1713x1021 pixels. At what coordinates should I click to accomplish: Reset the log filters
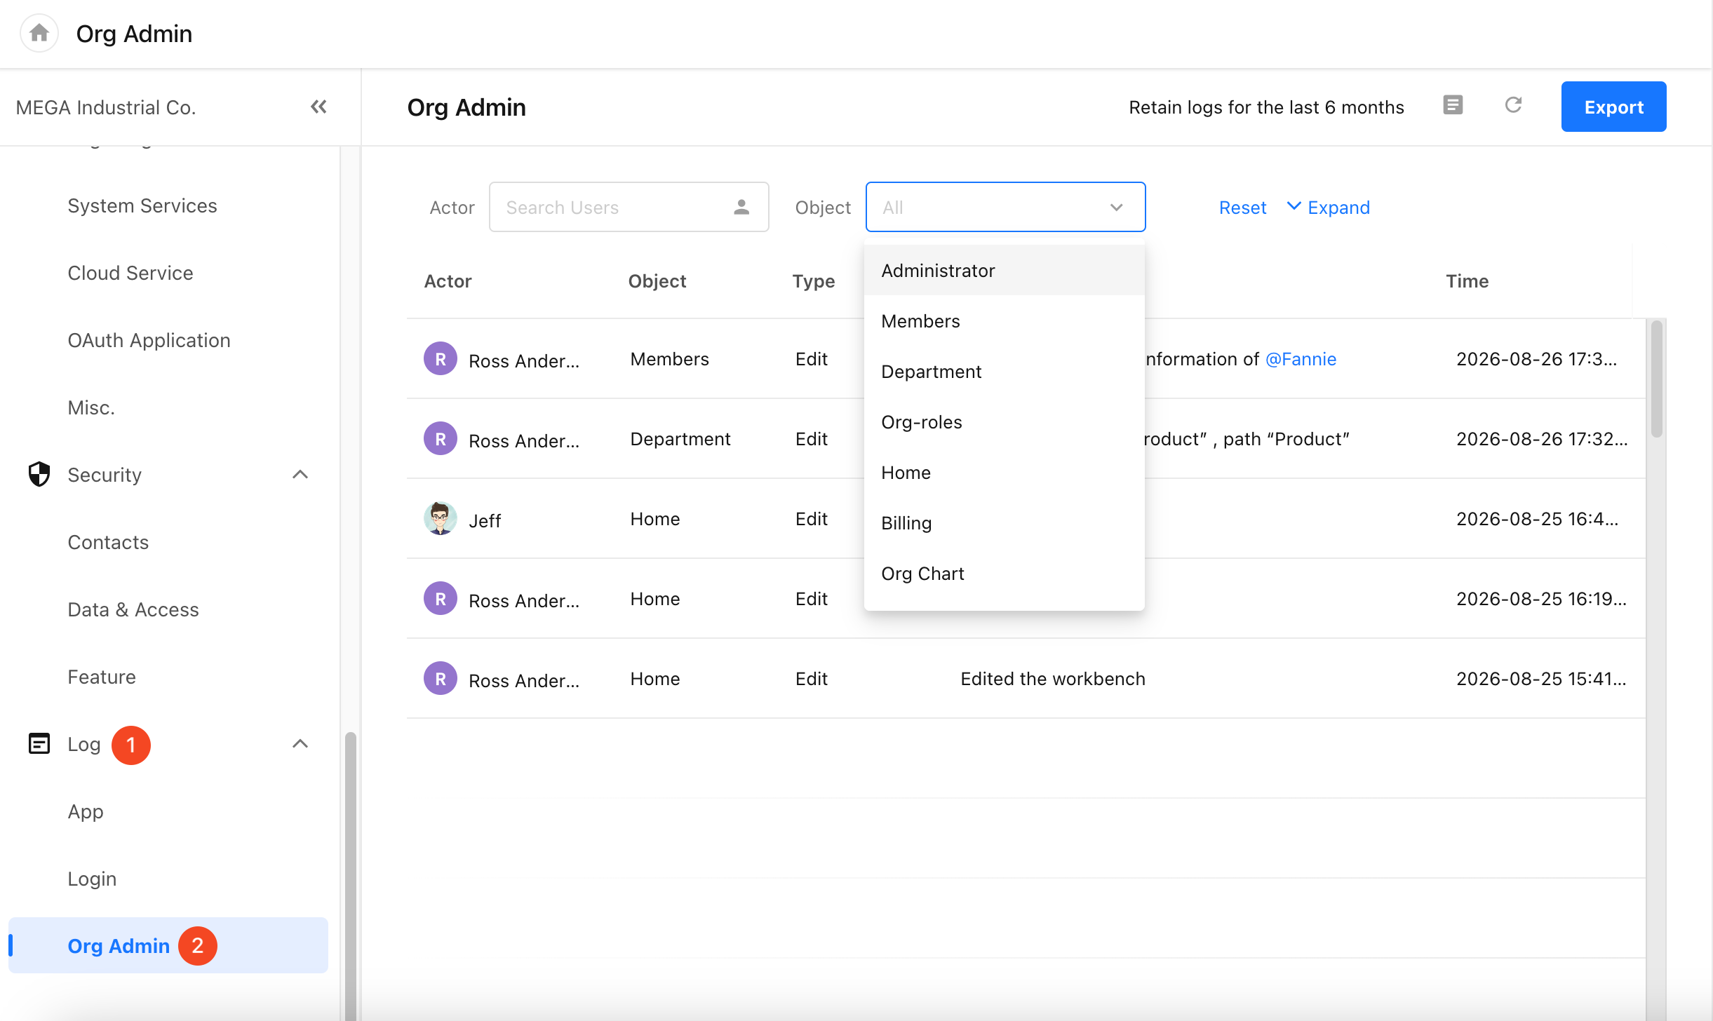pos(1242,208)
